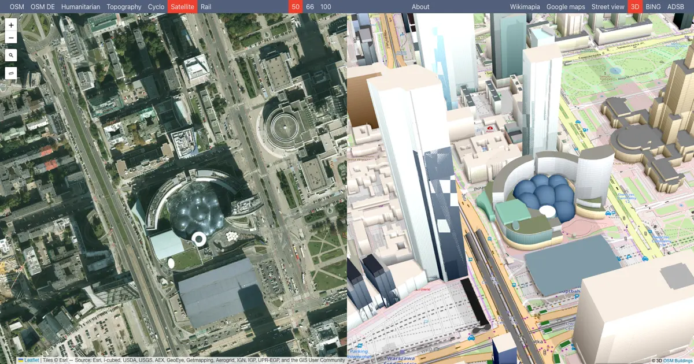This screenshot has width=694, height=364.
Task: Switch left map to OSM layer
Action: pos(17,7)
